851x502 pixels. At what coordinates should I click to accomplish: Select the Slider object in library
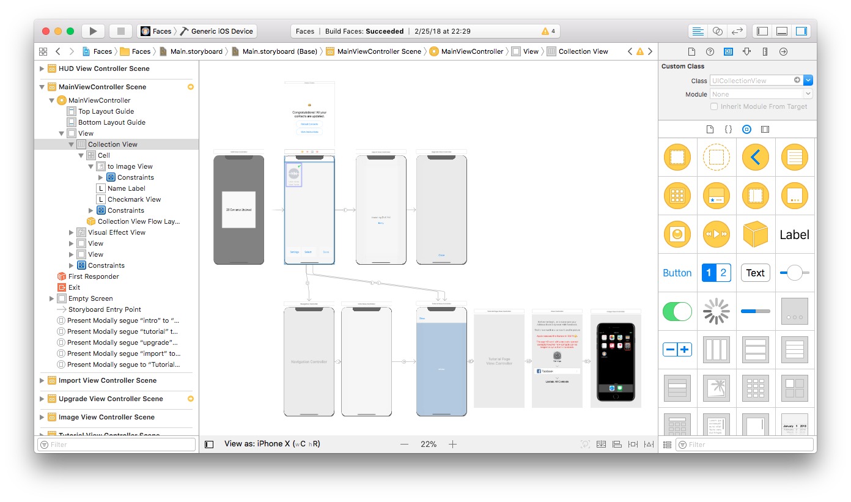(x=794, y=273)
